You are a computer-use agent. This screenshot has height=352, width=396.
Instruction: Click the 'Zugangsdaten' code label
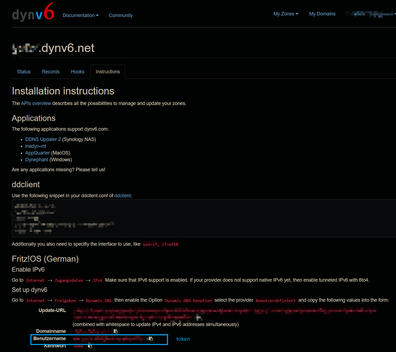click(x=69, y=280)
